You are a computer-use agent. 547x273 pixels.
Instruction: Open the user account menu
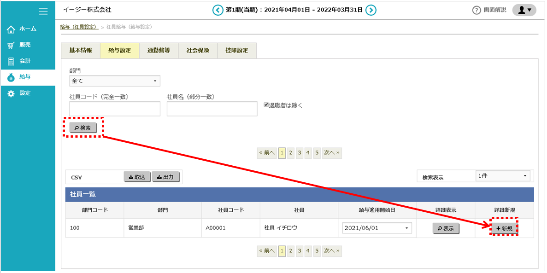(524, 10)
